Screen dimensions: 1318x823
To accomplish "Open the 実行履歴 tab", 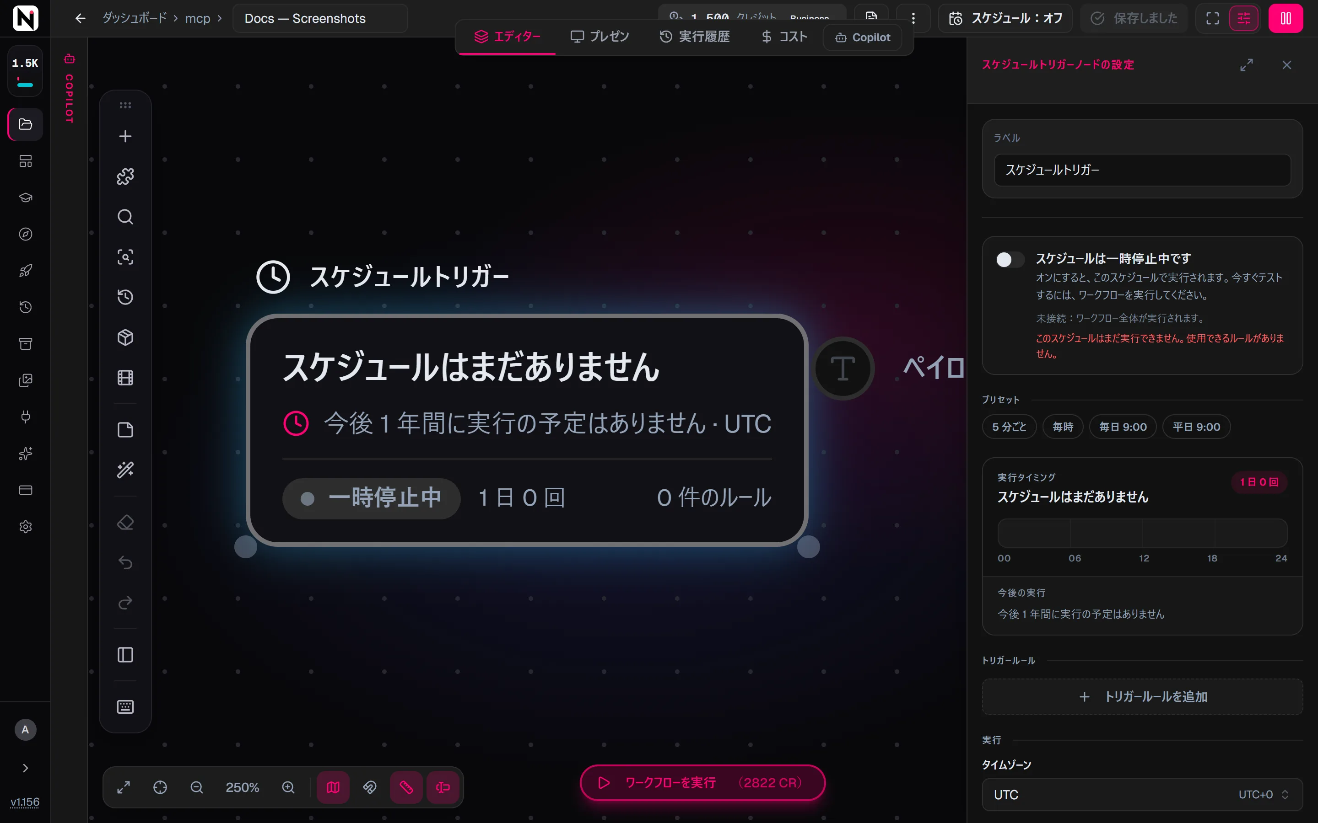I will coord(694,37).
